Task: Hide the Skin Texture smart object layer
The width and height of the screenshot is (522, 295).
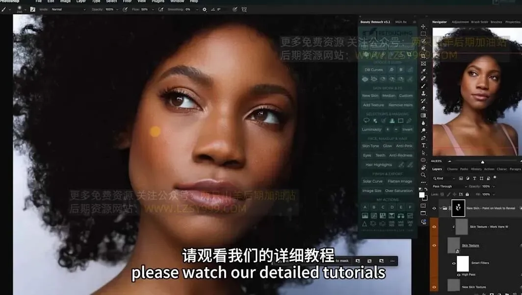Action: 434,246
